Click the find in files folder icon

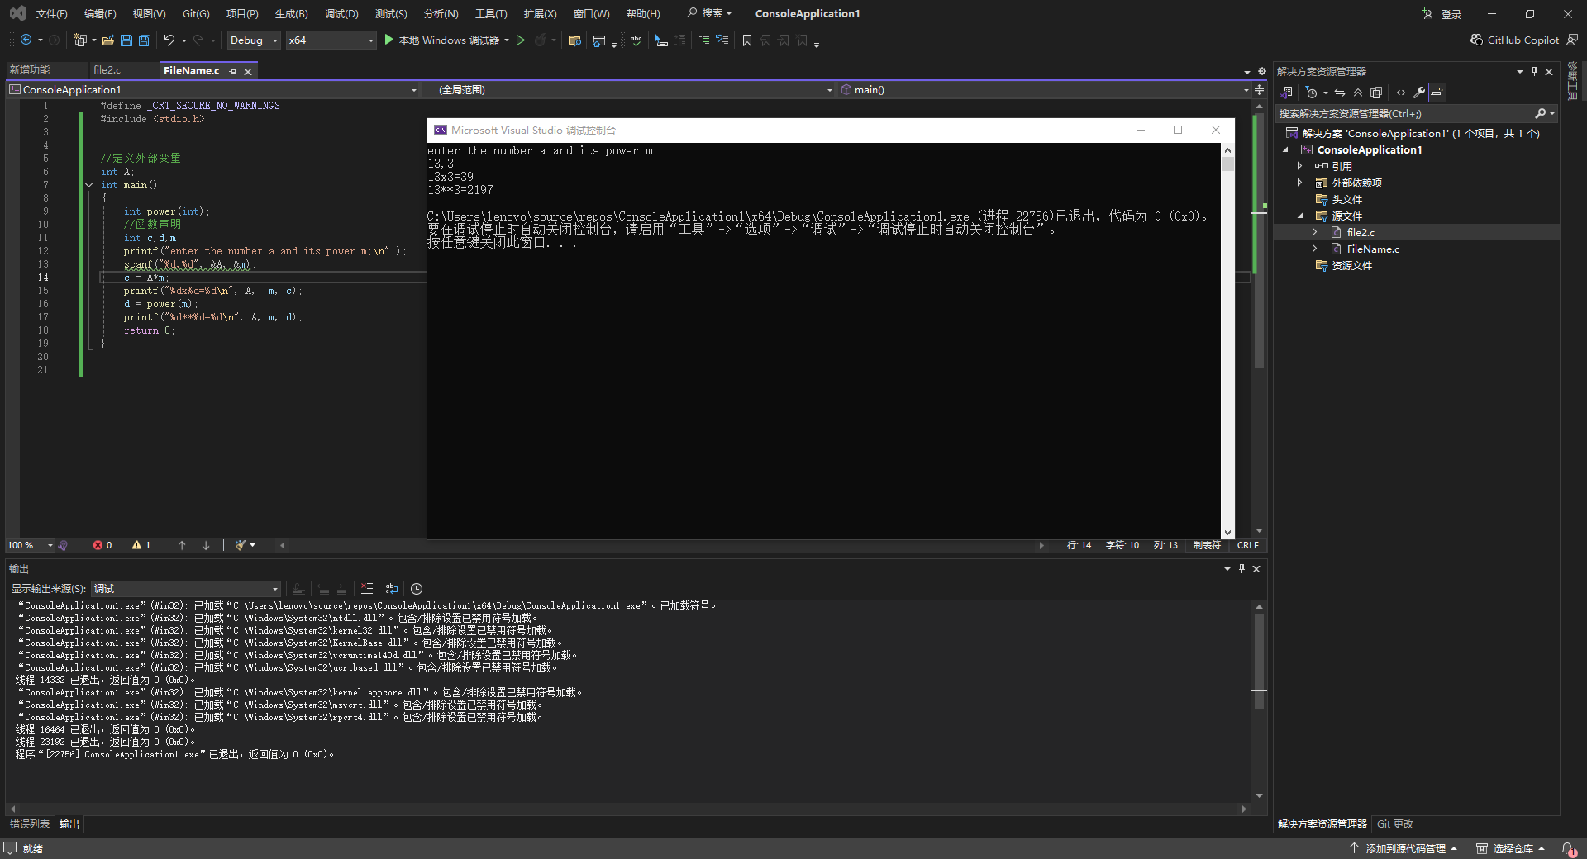(574, 40)
